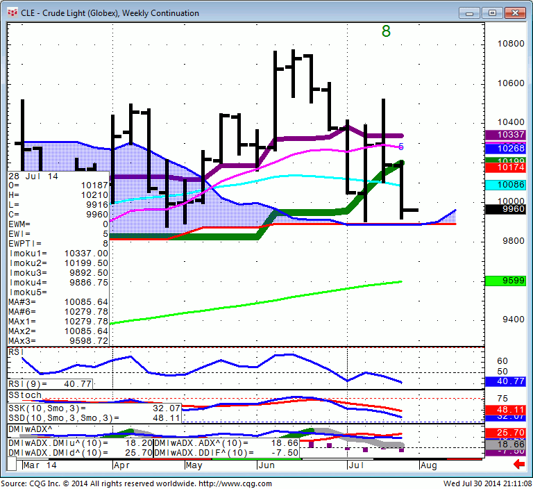Click the red 25.70 DMI value label
Image resolution: width=533 pixels, height=489 pixels.
[506, 433]
